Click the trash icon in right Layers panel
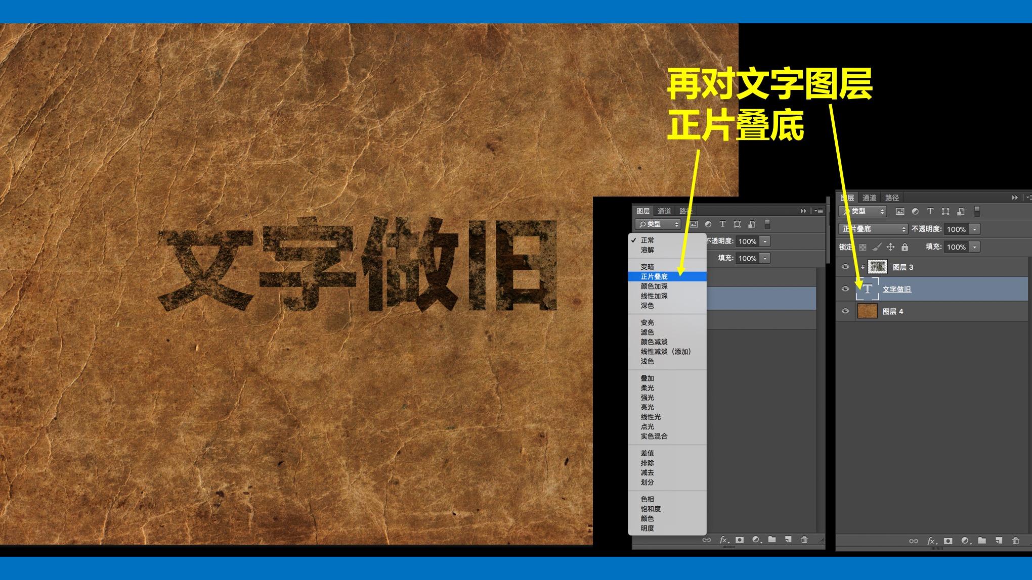Image resolution: width=1032 pixels, height=580 pixels. (x=1015, y=541)
